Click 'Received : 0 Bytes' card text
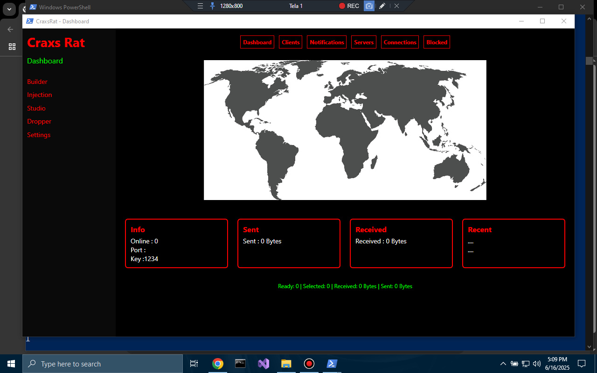Image resolution: width=597 pixels, height=373 pixels. click(x=381, y=241)
